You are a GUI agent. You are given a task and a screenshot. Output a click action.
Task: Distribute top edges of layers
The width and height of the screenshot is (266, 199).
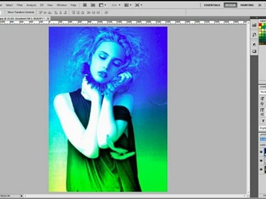[x=74, y=12]
